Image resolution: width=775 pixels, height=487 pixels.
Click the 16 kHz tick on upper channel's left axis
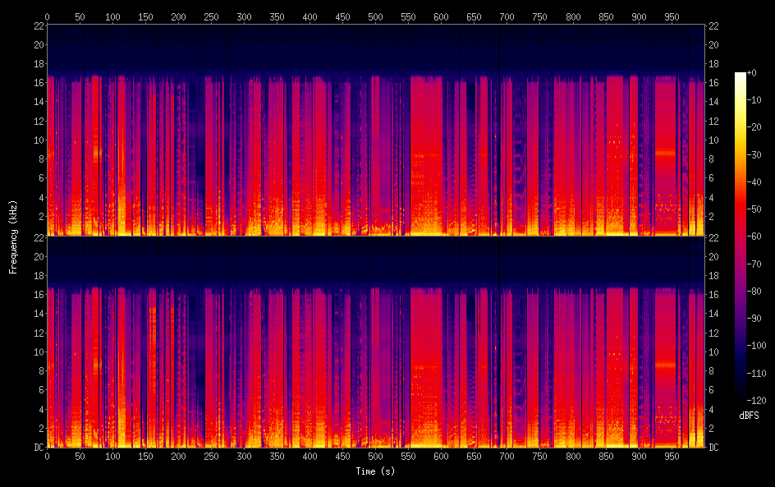39,82
